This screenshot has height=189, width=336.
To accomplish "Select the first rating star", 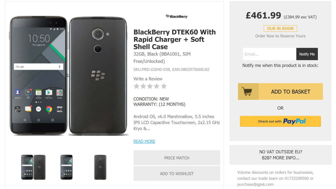I will [x=136, y=86].
